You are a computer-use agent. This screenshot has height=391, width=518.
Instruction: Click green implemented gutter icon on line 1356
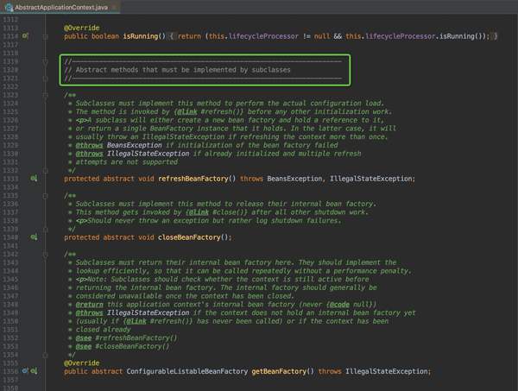point(34,371)
